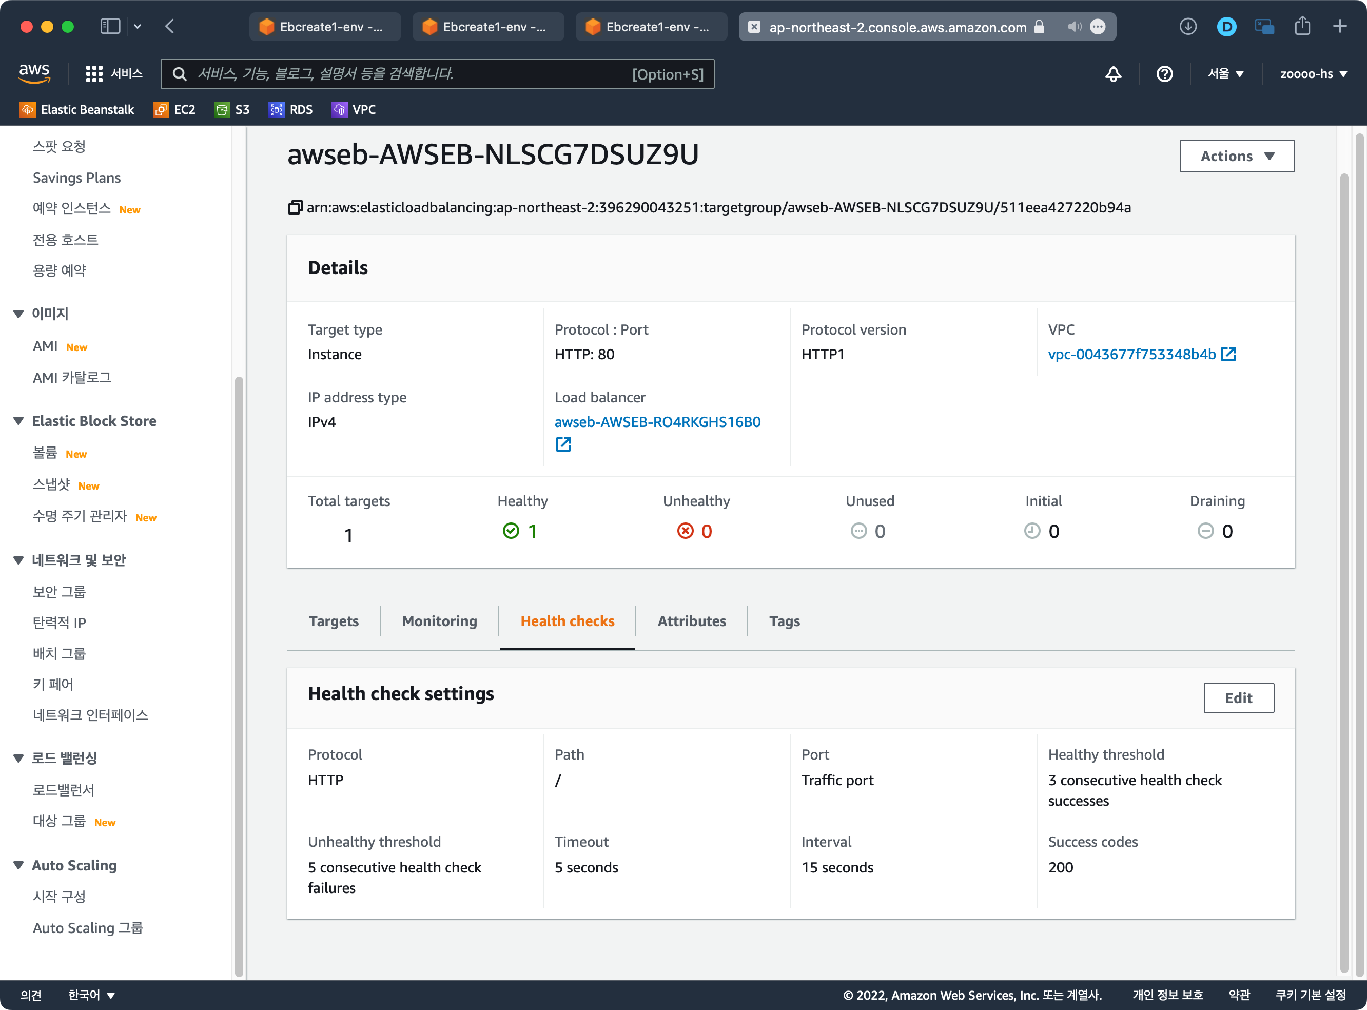Open Safari sidebar dropdown chevron

pos(138,26)
